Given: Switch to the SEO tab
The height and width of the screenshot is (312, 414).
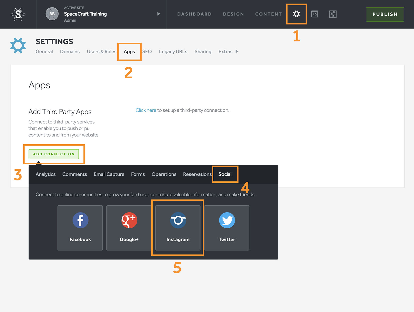Looking at the screenshot, I should (x=147, y=51).
